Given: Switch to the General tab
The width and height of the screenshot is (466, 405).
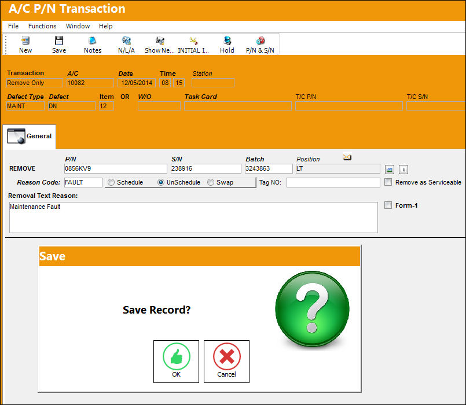Looking at the screenshot, I should (x=30, y=137).
